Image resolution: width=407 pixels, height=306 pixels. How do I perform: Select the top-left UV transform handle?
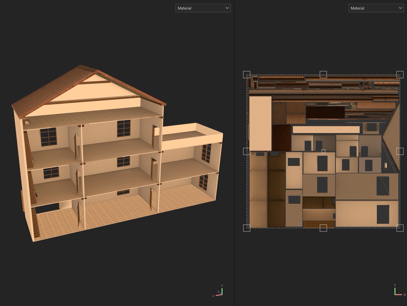point(247,75)
